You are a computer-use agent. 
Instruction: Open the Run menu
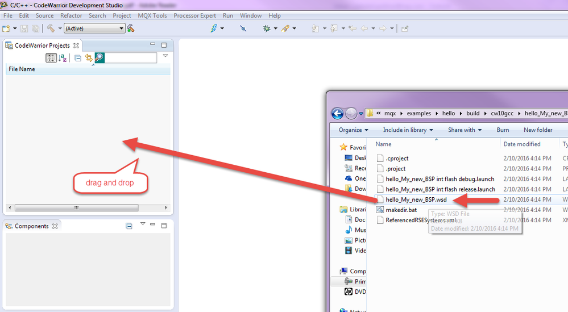pyautogui.click(x=228, y=15)
